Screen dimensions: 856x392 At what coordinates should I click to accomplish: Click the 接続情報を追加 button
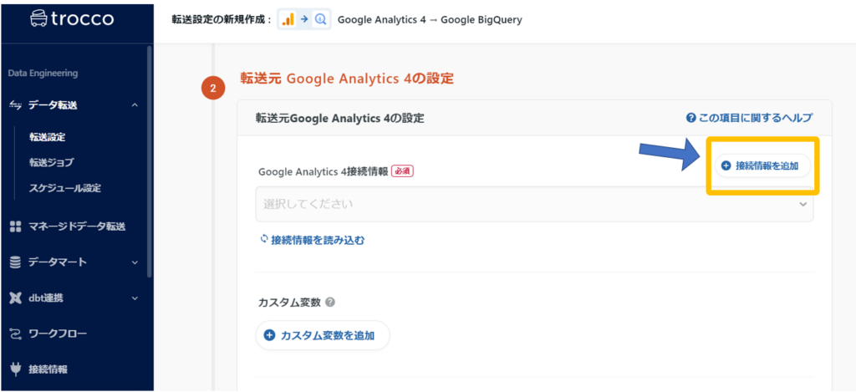point(761,165)
